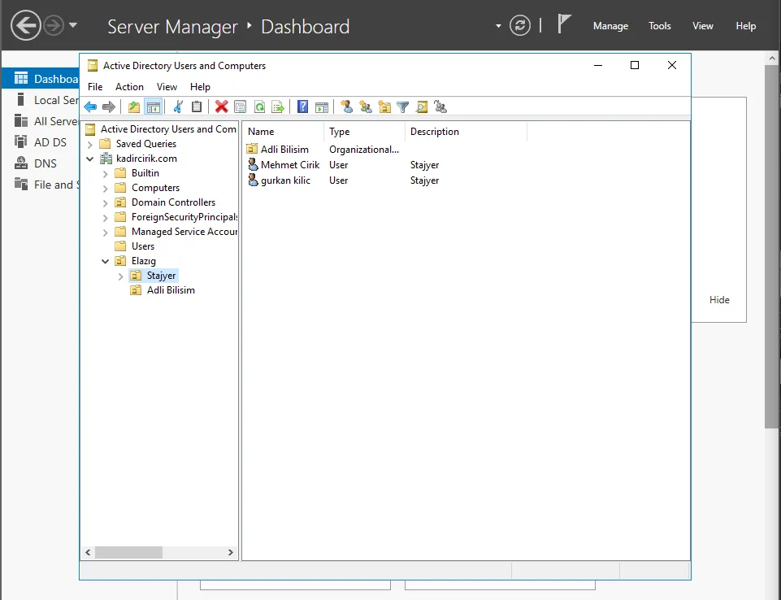Viewport: 781px width, 600px height.
Task: Click Server Manager forward navigation arrow
Action: pos(54,25)
